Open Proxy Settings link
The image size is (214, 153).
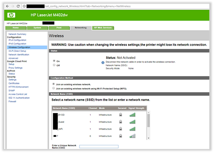pos(16,68)
